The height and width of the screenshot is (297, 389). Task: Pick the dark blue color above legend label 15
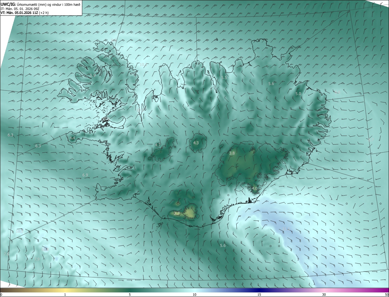pos(259,290)
